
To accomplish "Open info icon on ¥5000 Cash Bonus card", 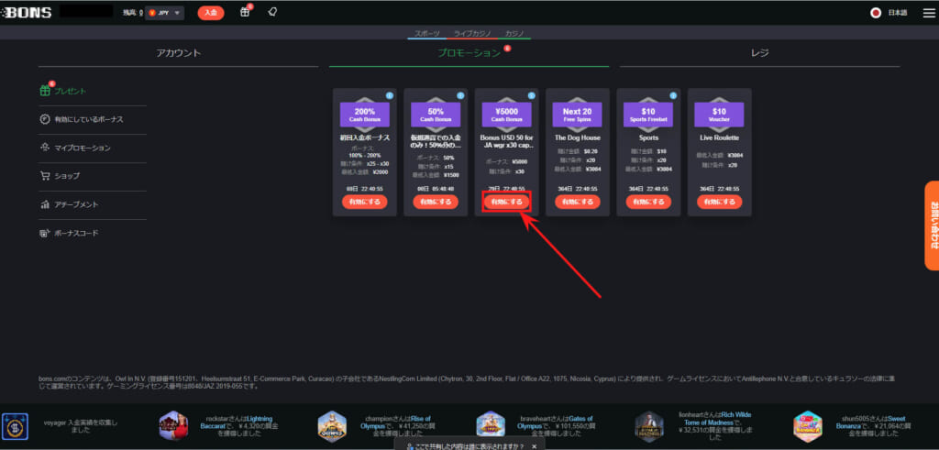I will coord(533,95).
